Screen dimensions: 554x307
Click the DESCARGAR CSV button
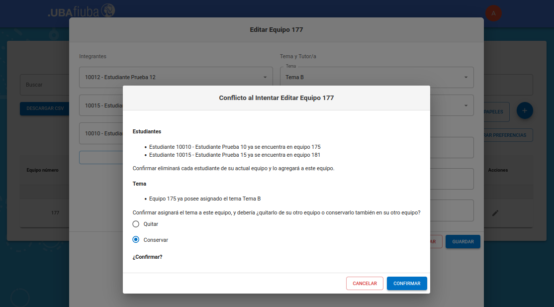coord(45,108)
